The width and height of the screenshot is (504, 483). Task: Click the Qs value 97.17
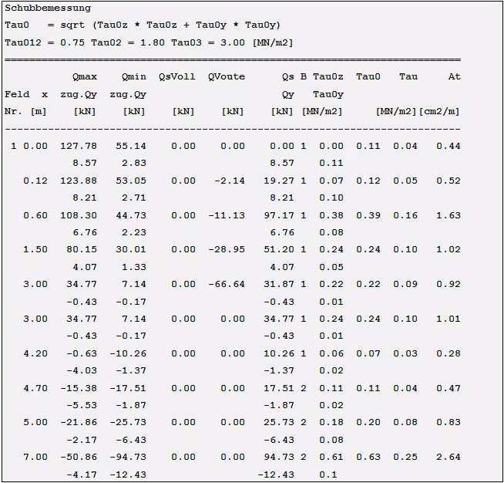279,215
